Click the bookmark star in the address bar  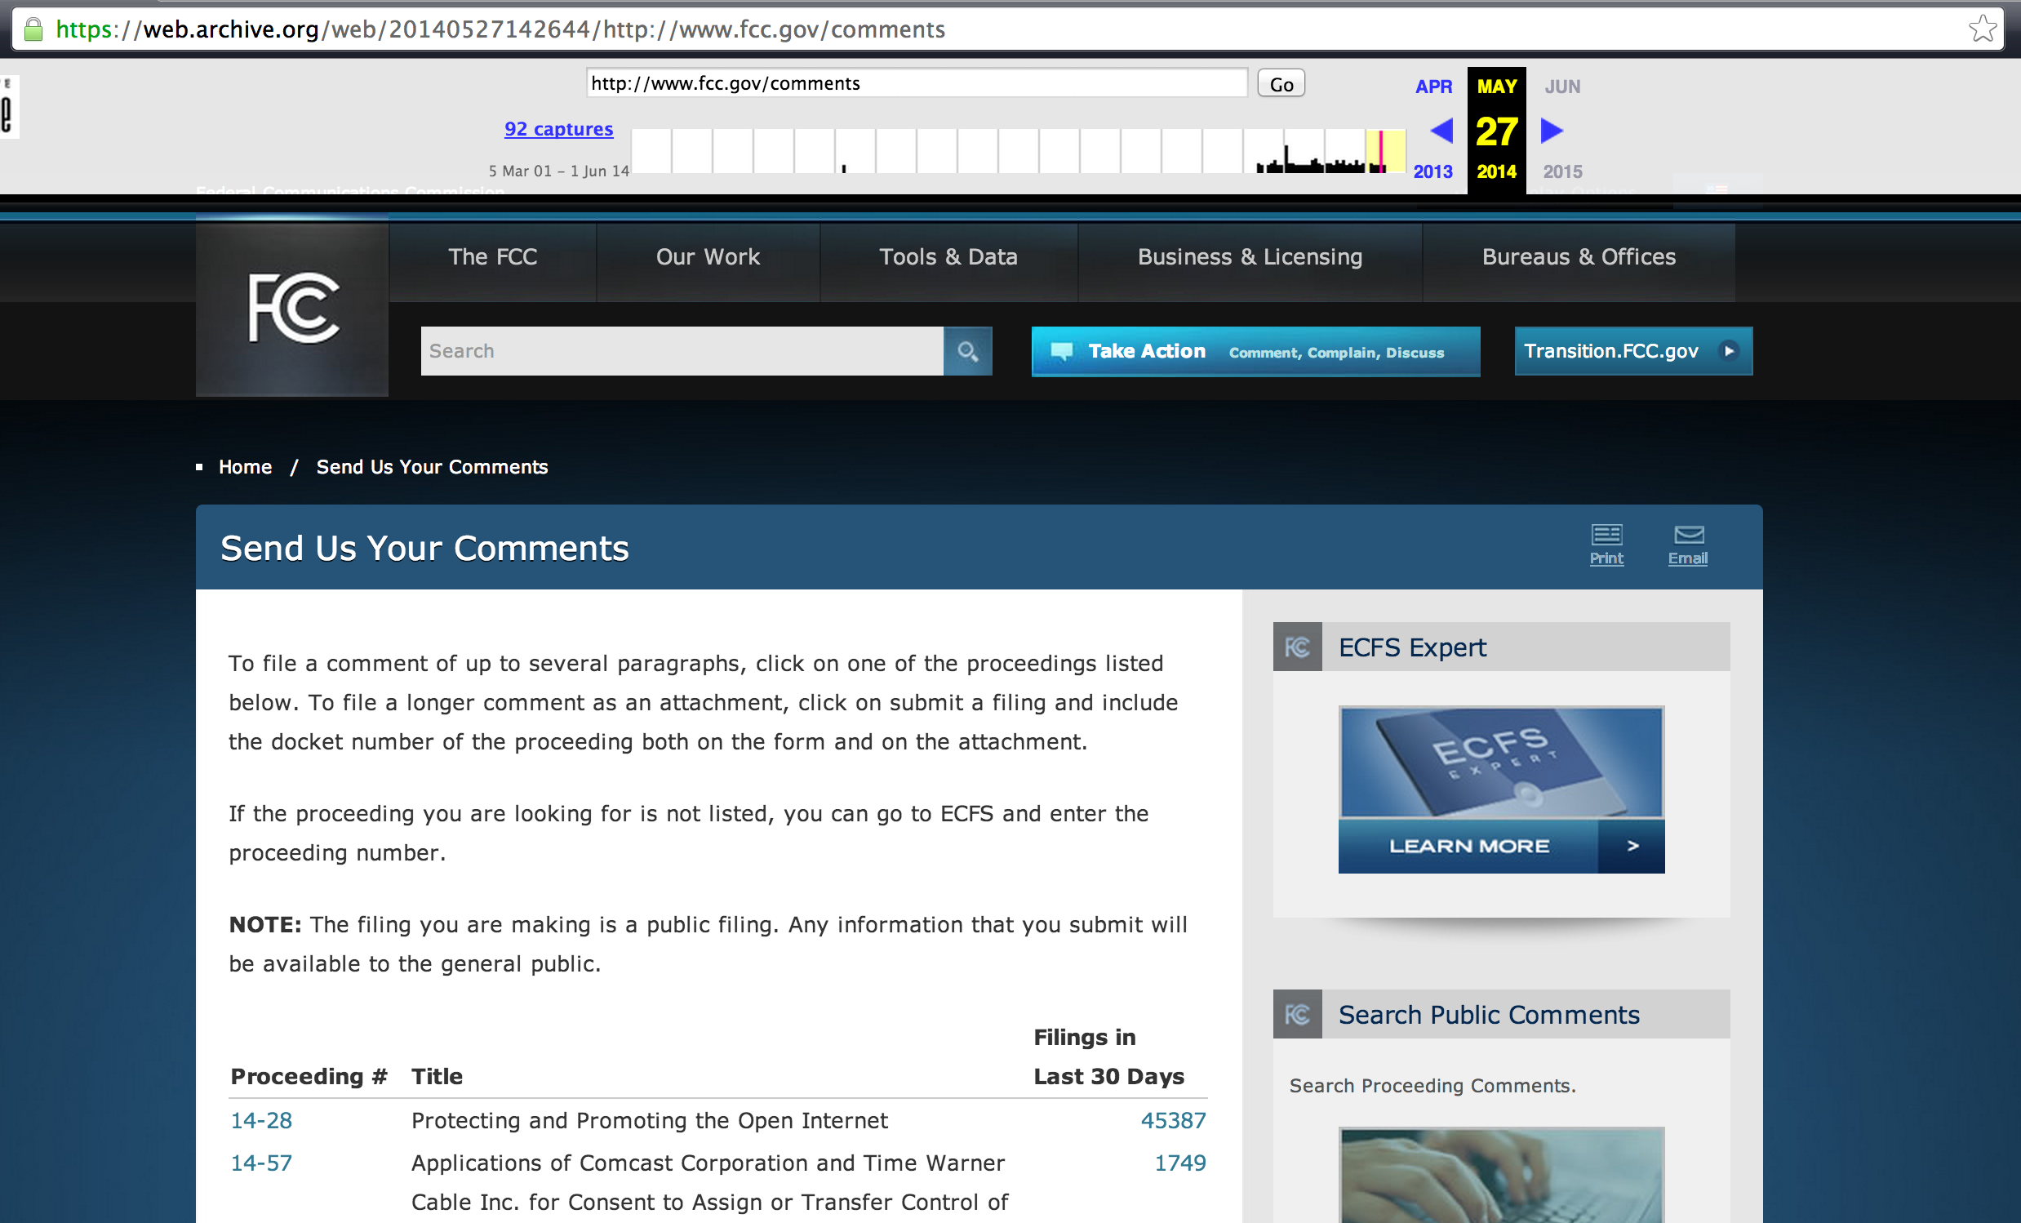pos(1983,29)
